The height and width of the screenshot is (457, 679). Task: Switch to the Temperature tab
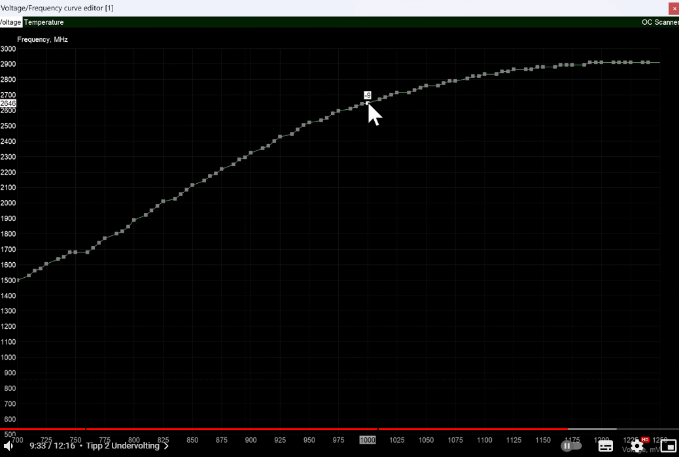pos(43,22)
